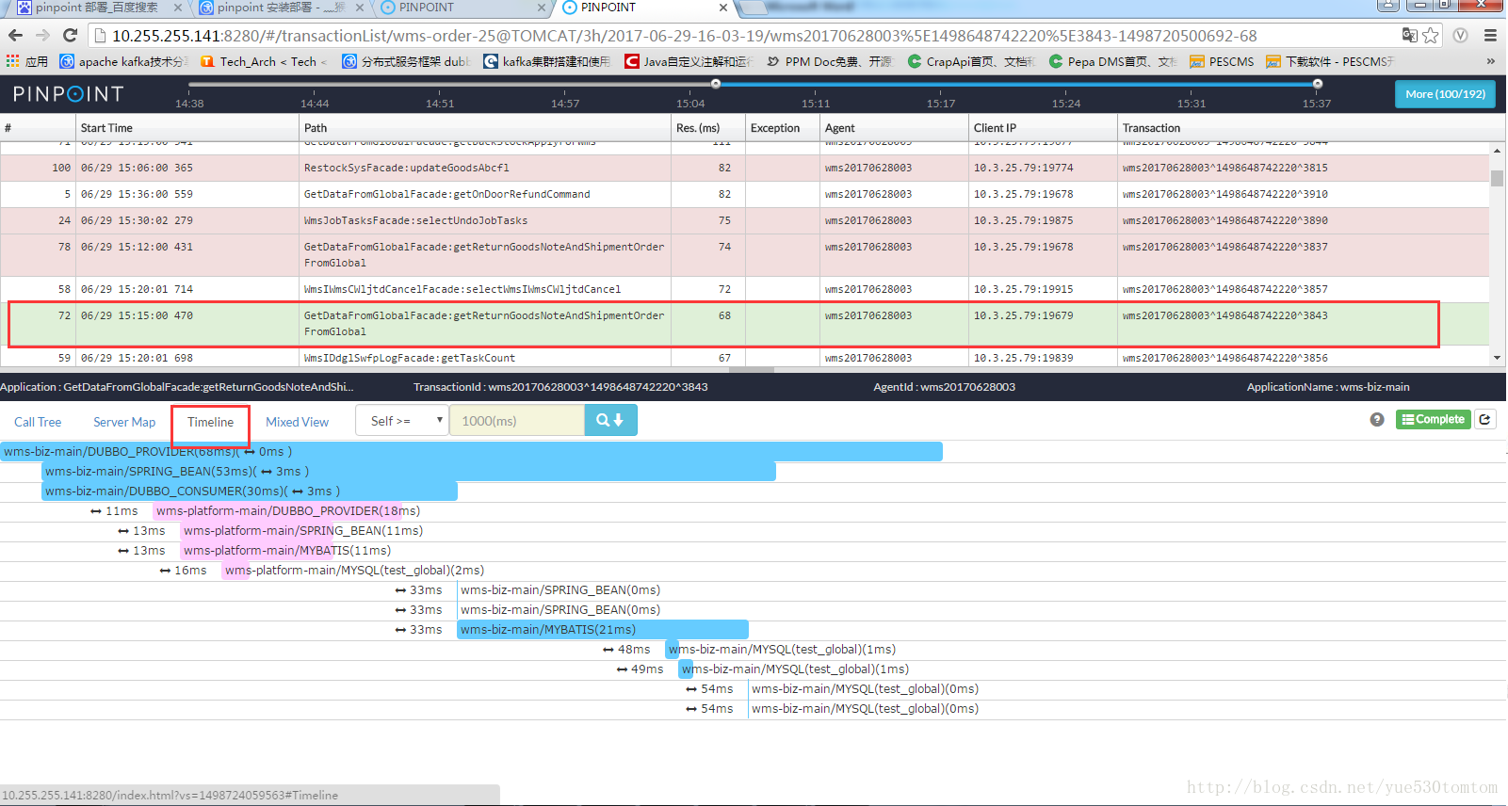Click the table scrollbar up arrow
The height and width of the screenshot is (806, 1508).
click(x=1497, y=151)
